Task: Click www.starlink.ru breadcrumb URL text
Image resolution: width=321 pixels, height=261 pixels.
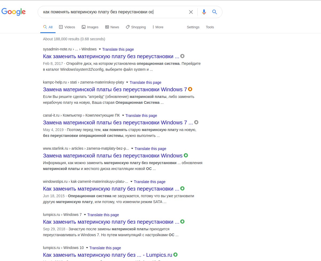Action: pyautogui.click(x=86, y=148)
